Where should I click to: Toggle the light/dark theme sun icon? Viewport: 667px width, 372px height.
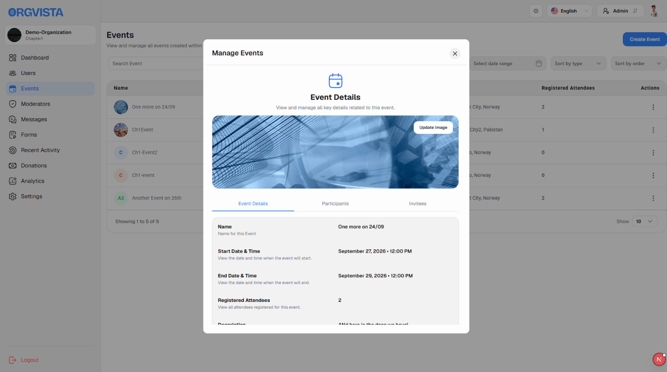(536, 11)
